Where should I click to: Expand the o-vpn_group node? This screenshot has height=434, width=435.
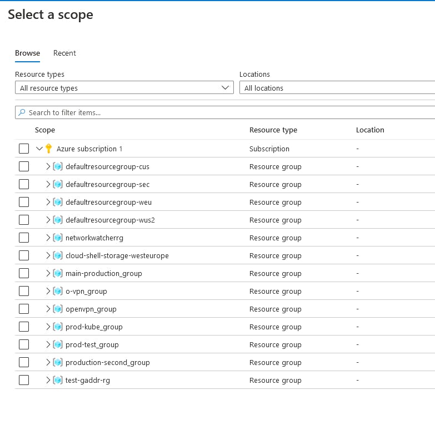(48, 291)
